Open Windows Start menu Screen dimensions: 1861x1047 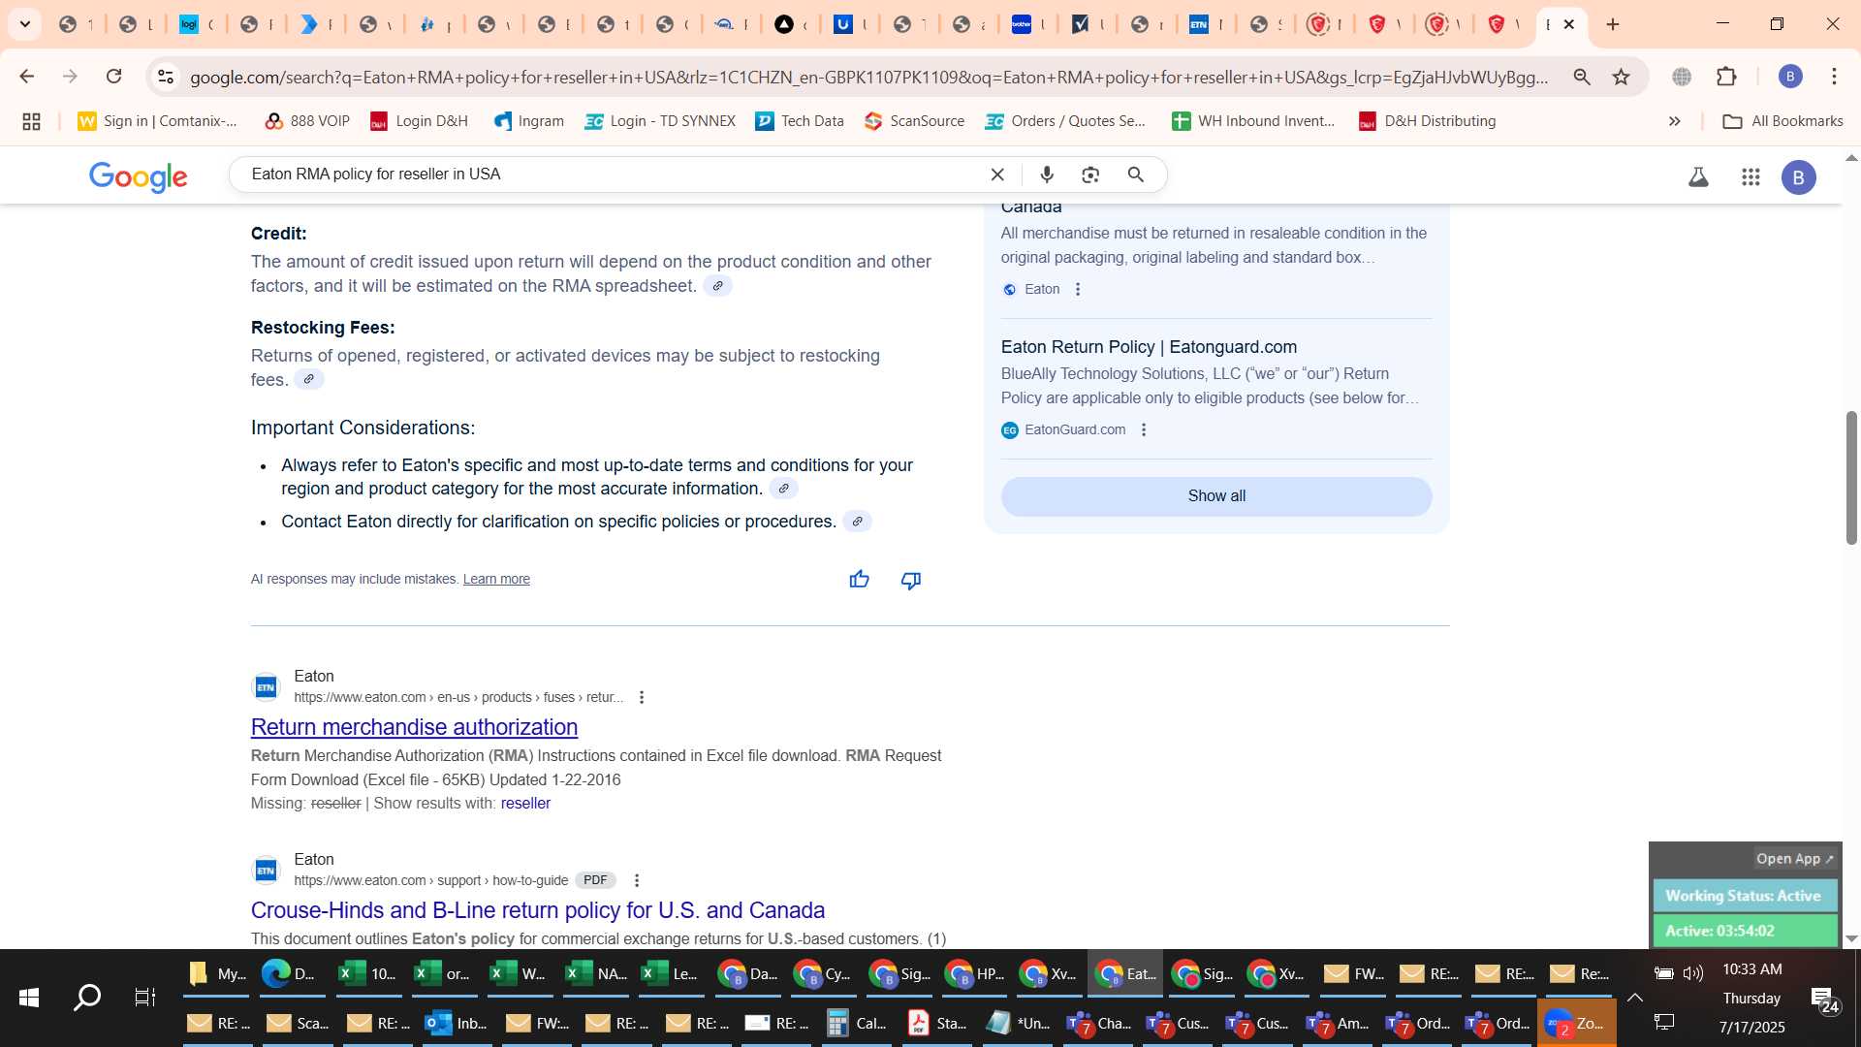pyautogui.click(x=29, y=998)
